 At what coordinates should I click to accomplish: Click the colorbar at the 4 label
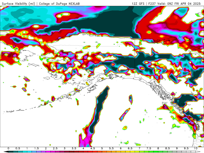pyautogui.click(x=83, y=148)
